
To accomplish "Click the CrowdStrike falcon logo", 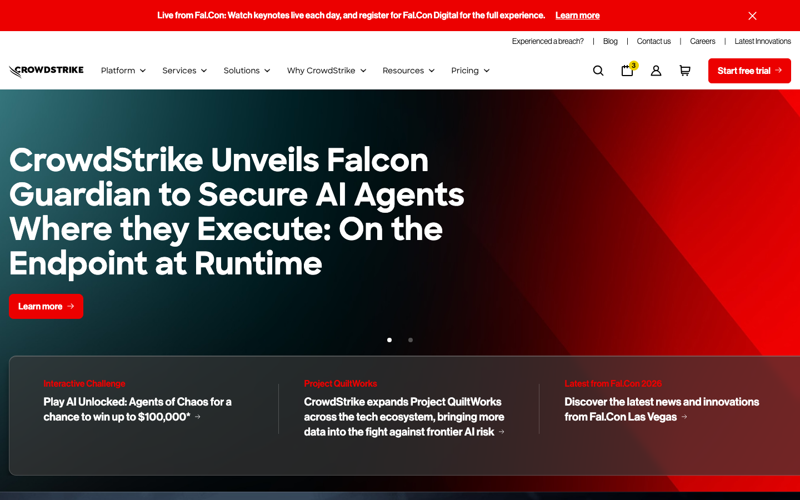I will pyautogui.click(x=46, y=71).
